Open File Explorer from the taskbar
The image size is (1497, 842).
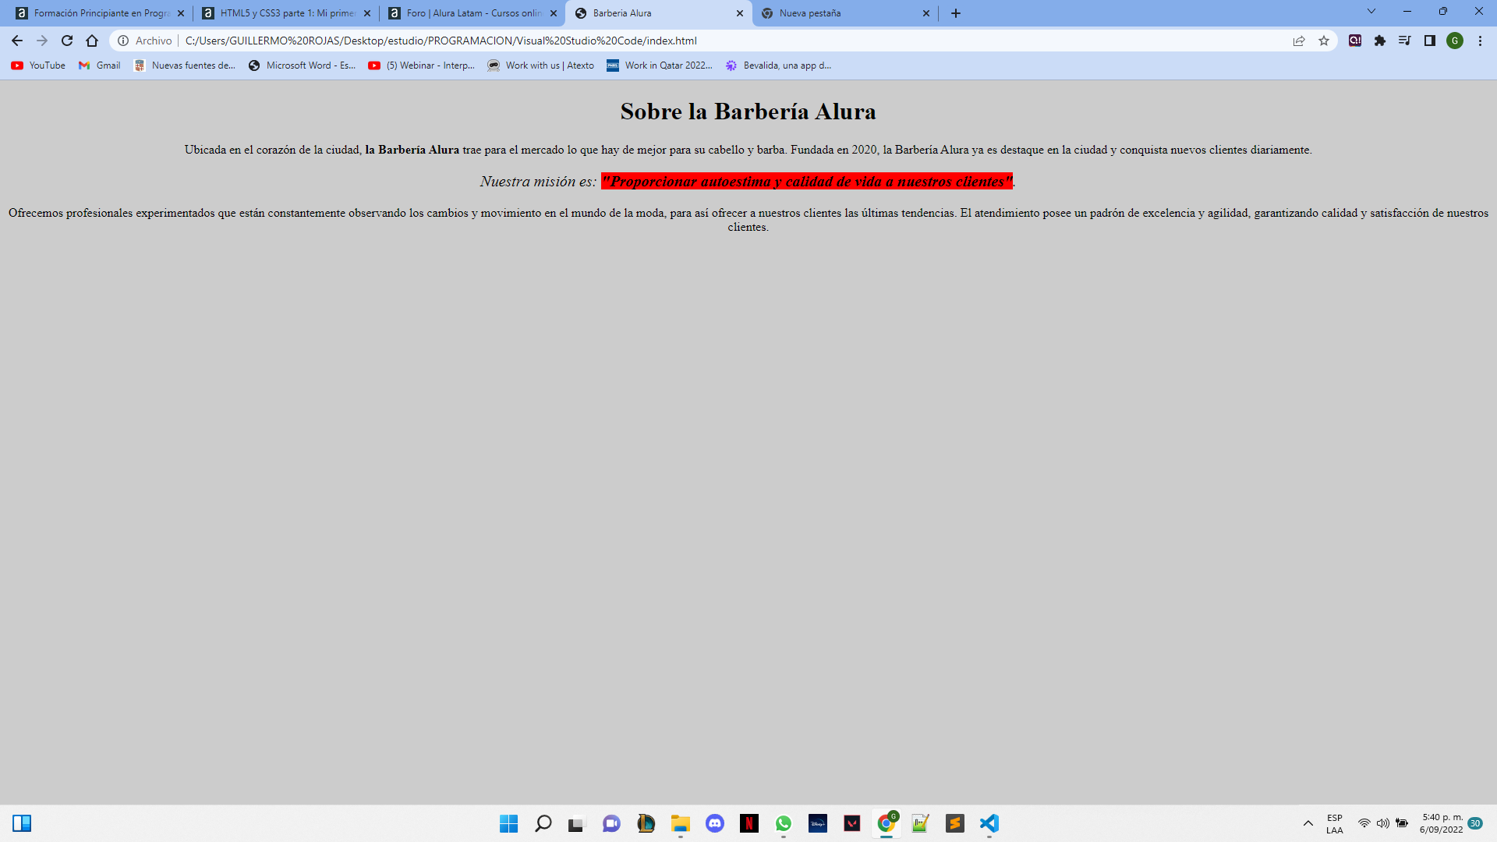pos(681,823)
